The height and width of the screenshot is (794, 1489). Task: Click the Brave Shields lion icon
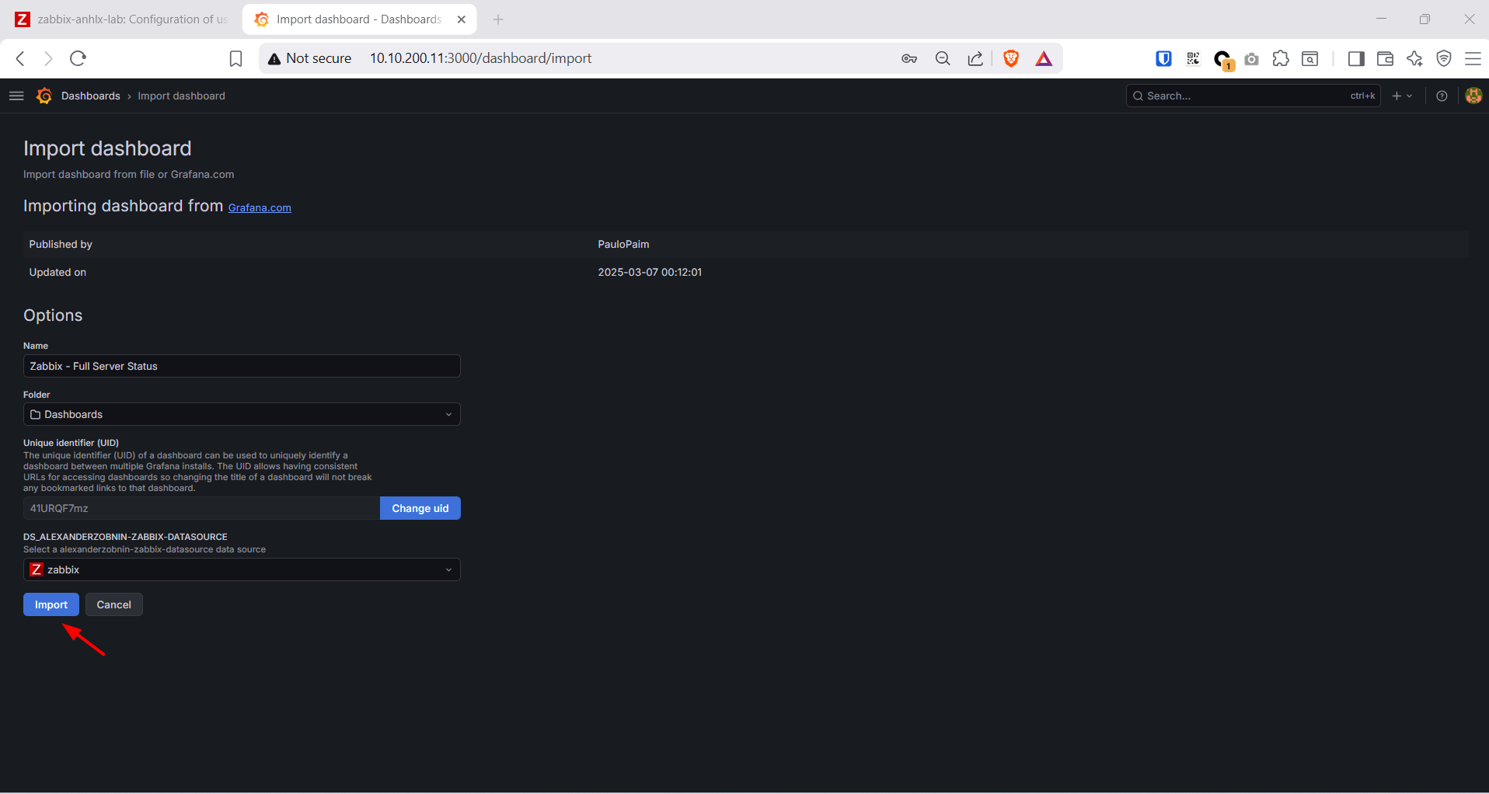pos(1010,58)
